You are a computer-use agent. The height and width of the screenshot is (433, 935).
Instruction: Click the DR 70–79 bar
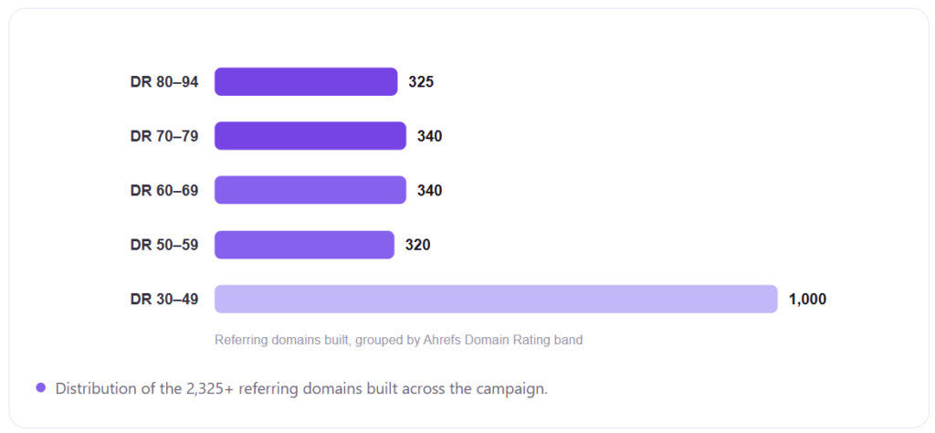[x=310, y=136]
